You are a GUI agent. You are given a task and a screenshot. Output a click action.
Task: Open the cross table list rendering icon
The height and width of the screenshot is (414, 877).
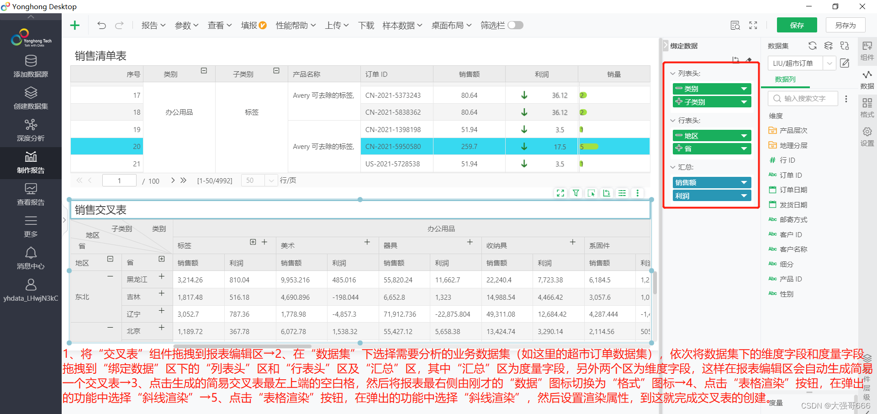[622, 193]
